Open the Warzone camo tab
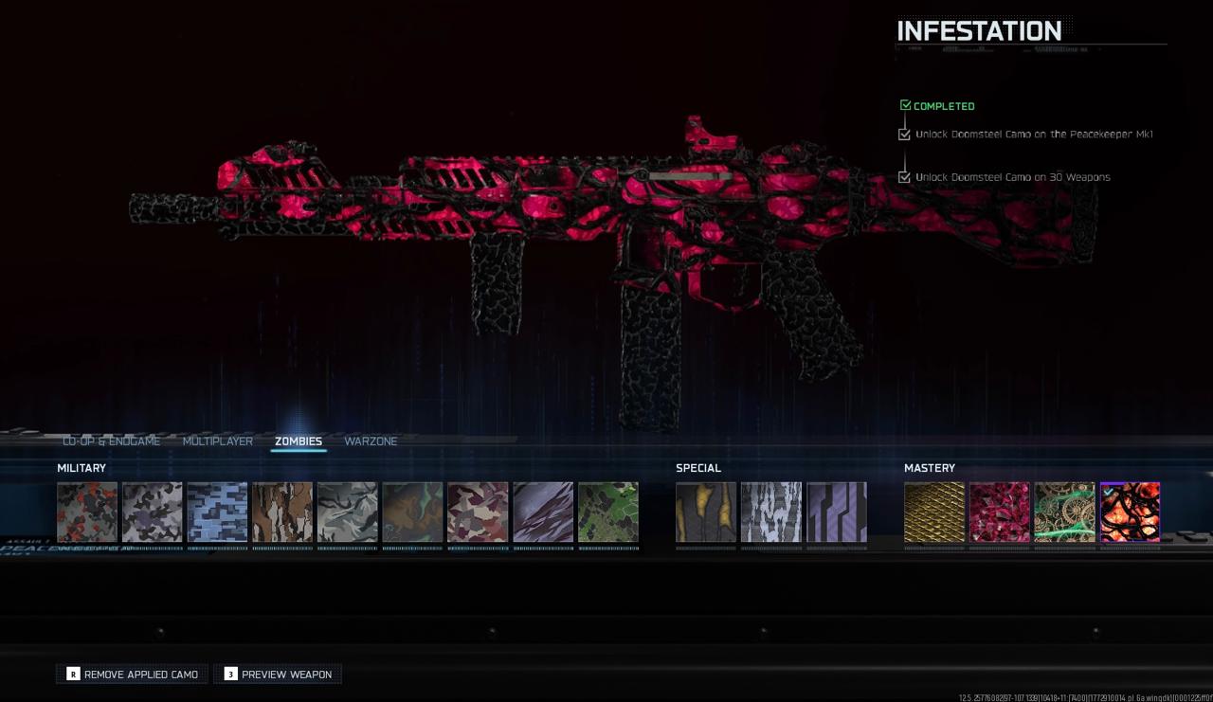Screen dimensions: 1213x702 (x=371, y=441)
